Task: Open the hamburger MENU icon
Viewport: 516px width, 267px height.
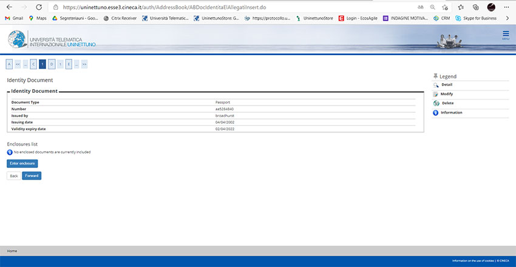Action: coord(505,35)
